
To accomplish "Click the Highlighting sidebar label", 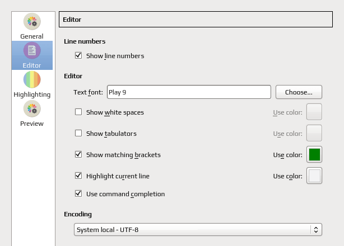I will (x=32, y=94).
